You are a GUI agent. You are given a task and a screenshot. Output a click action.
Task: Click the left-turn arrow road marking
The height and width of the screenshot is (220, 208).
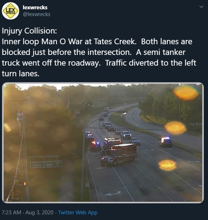point(112,194)
